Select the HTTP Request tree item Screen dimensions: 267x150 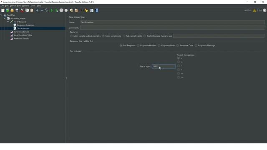(20, 22)
